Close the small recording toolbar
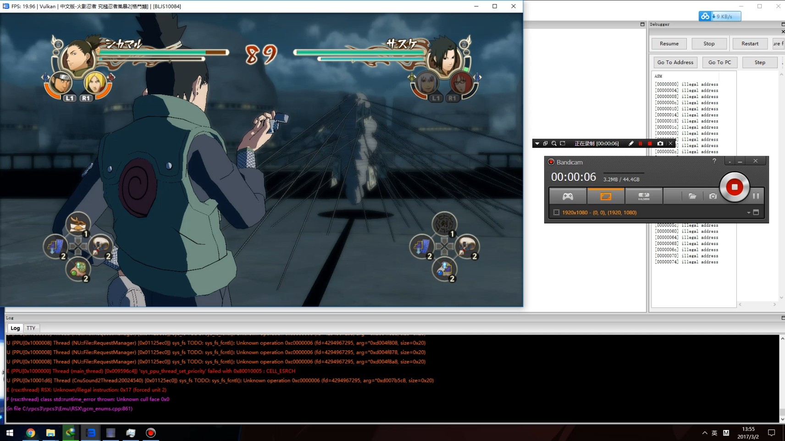 click(670, 143)
